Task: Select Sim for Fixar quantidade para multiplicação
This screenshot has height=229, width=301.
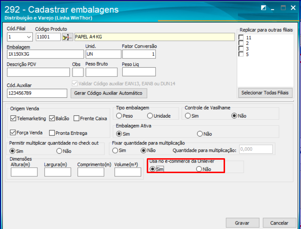Action: coord(115,150)
